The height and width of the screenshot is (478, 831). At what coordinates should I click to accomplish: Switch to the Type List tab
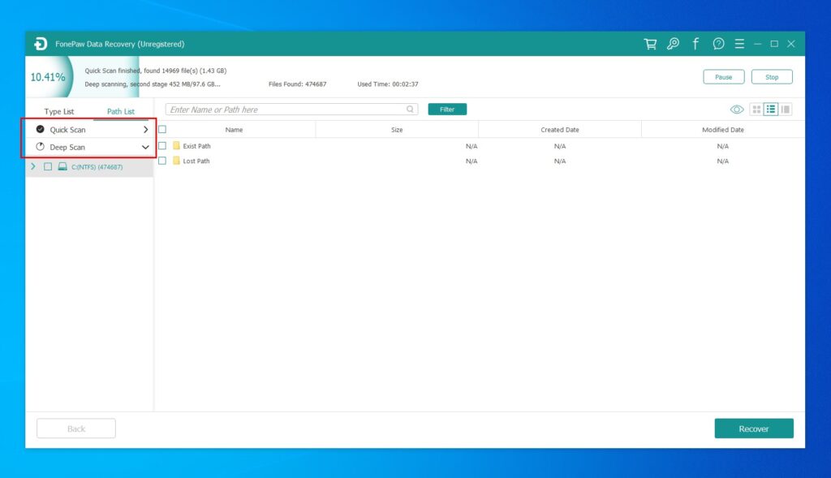(x=58, y=111)
